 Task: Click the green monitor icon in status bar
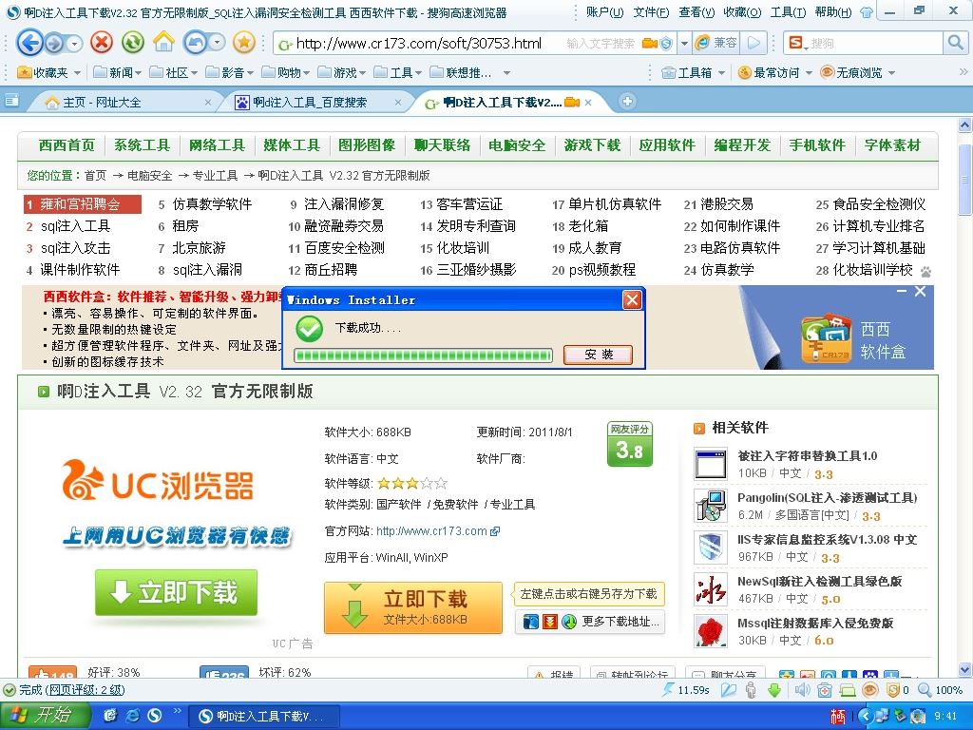pyautogui.click(x=848, y=690)
